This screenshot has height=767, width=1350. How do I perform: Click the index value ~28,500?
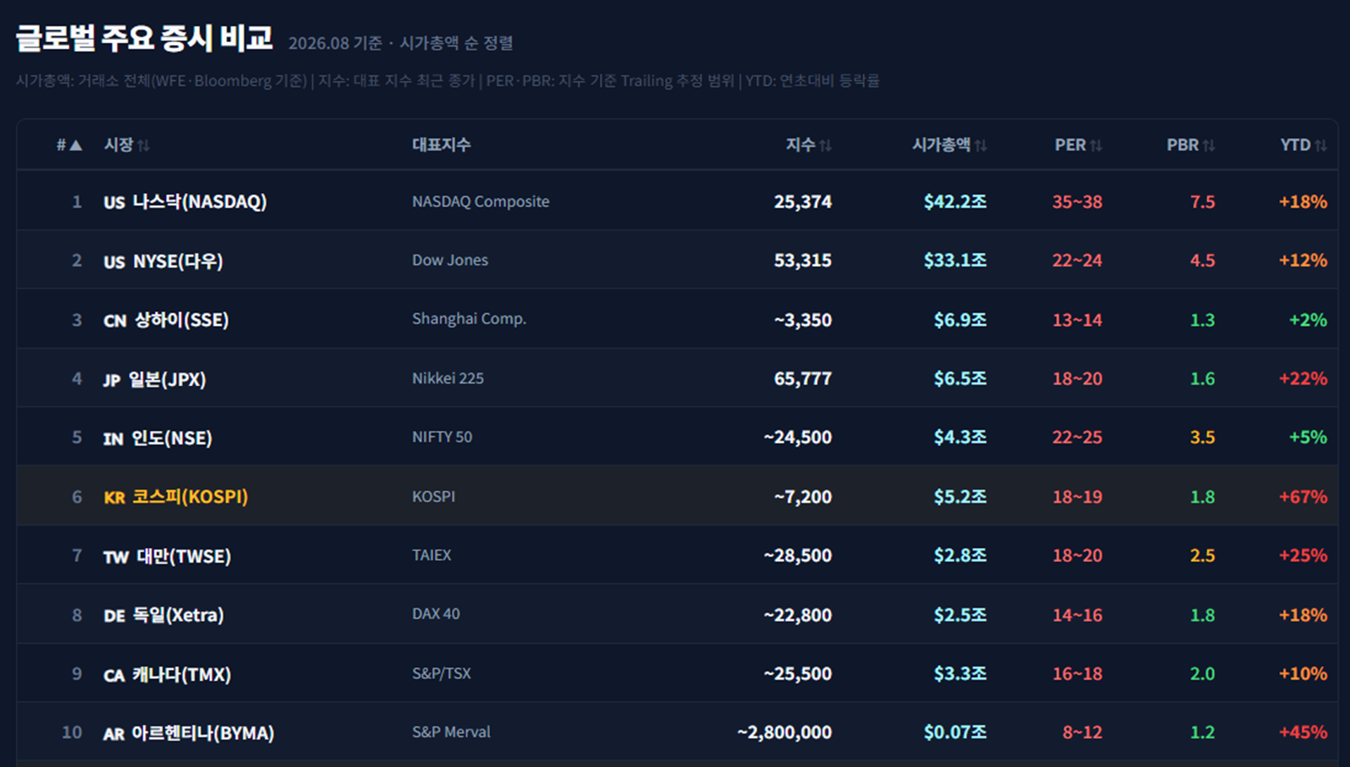[x=798, y=556]
